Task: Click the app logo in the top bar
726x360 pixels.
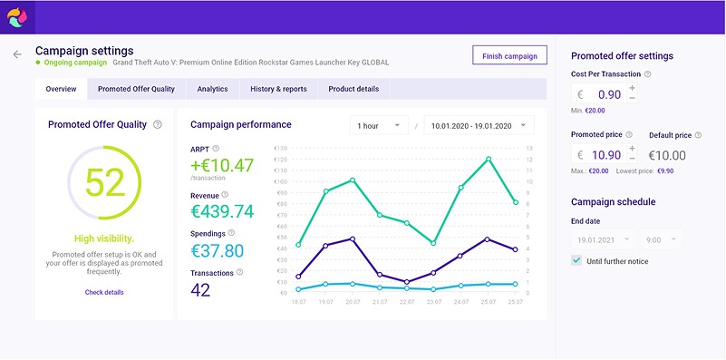Action: click(x=17, y=17)
